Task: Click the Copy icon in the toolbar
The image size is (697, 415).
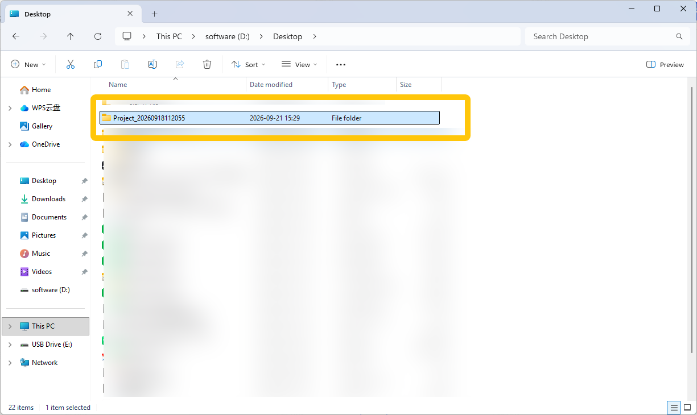Action: tap(98, 65)
